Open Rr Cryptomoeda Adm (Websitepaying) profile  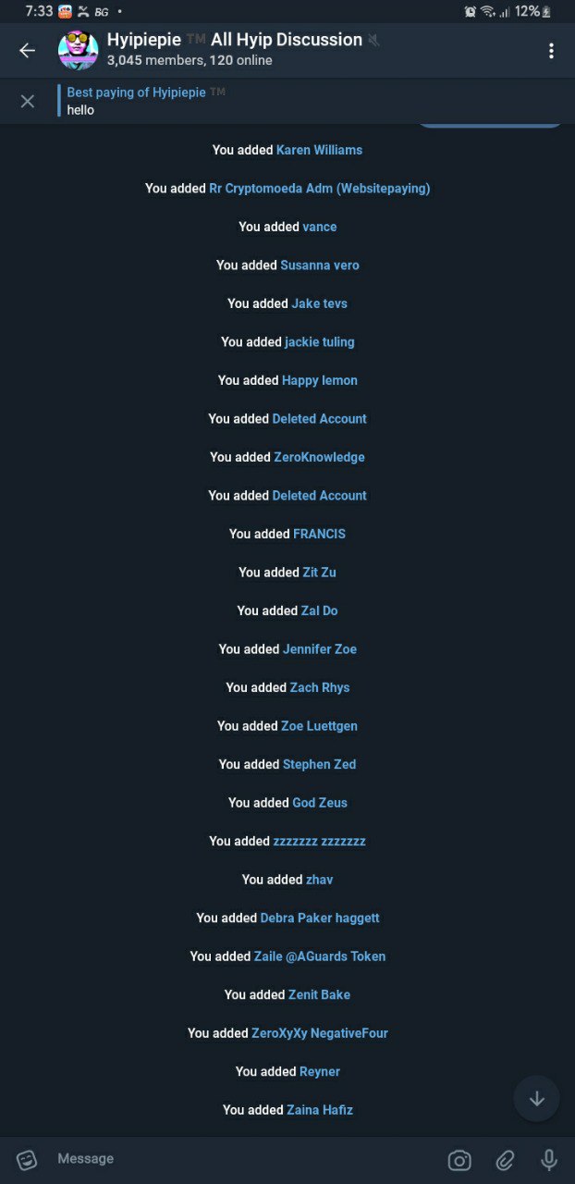319,189
